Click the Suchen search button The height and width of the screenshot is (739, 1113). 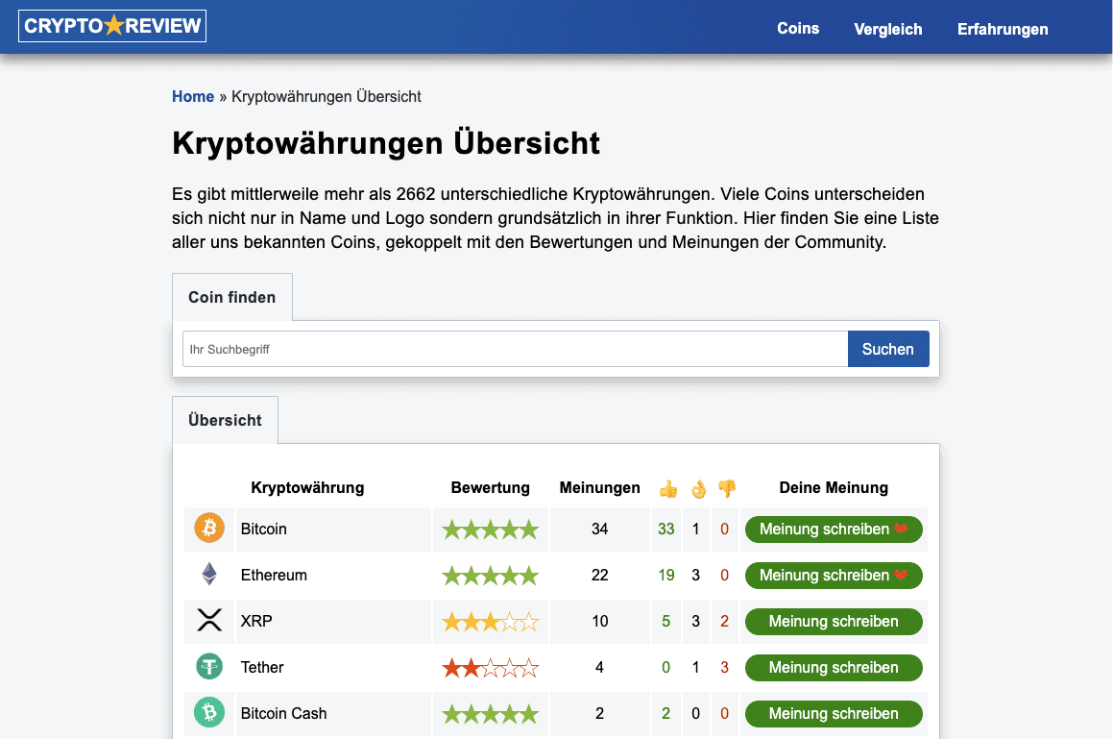click(888, 349)
